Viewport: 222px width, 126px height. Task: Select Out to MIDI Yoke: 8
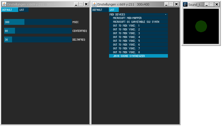[x=138, y=52]
